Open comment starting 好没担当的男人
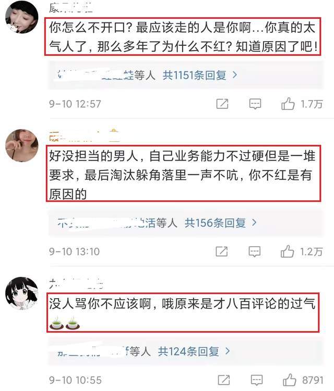The image size is (334, 391). (184, 173)
